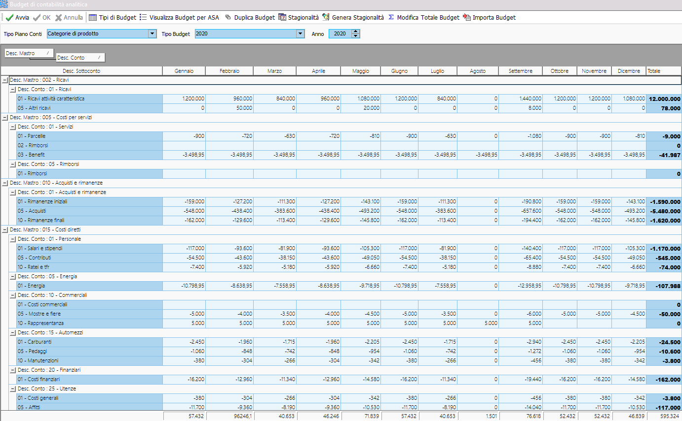Image resolution: width=682 pixels, height=421 pixels.
Task: Select the 10 - Rappresentanza row
Action: click(348, 323)
